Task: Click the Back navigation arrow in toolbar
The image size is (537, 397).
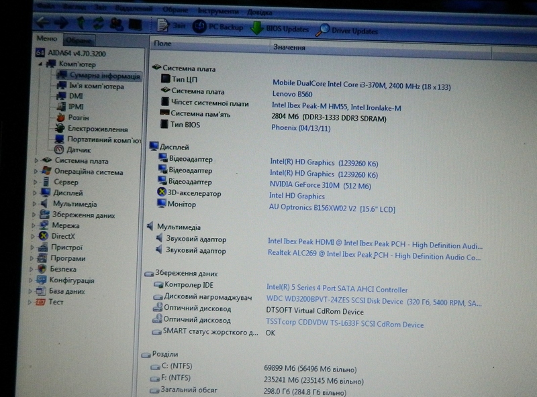Action: [43, 22]
